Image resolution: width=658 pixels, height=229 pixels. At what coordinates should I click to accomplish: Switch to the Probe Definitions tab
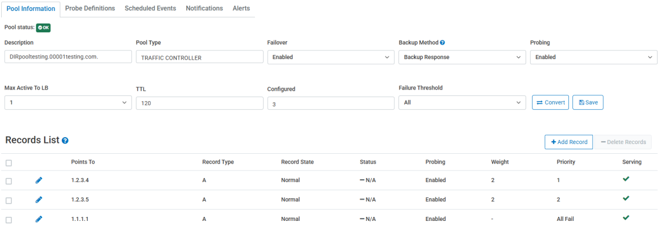pos(90,9)
